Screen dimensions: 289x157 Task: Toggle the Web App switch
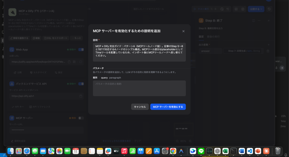tap(81, 50)
